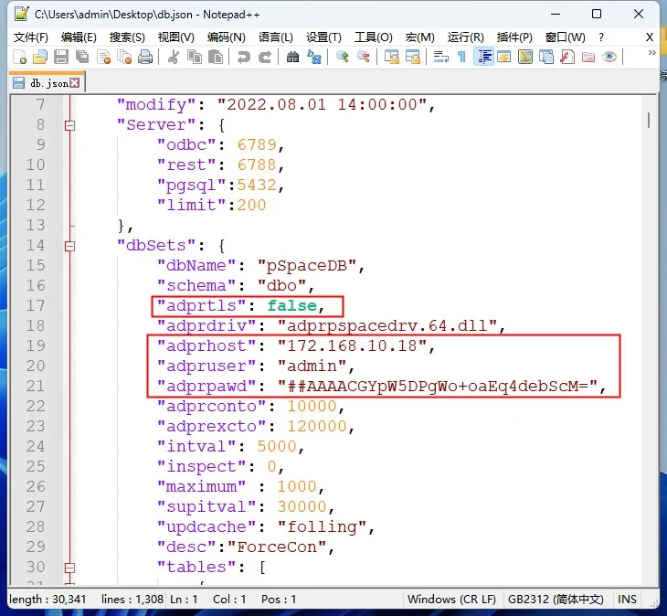Close the db.json tab with its X
This screenshot has height=616, width=667.
tap(75, 82)
